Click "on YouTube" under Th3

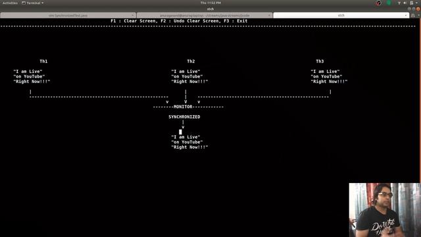click(326, 76)
